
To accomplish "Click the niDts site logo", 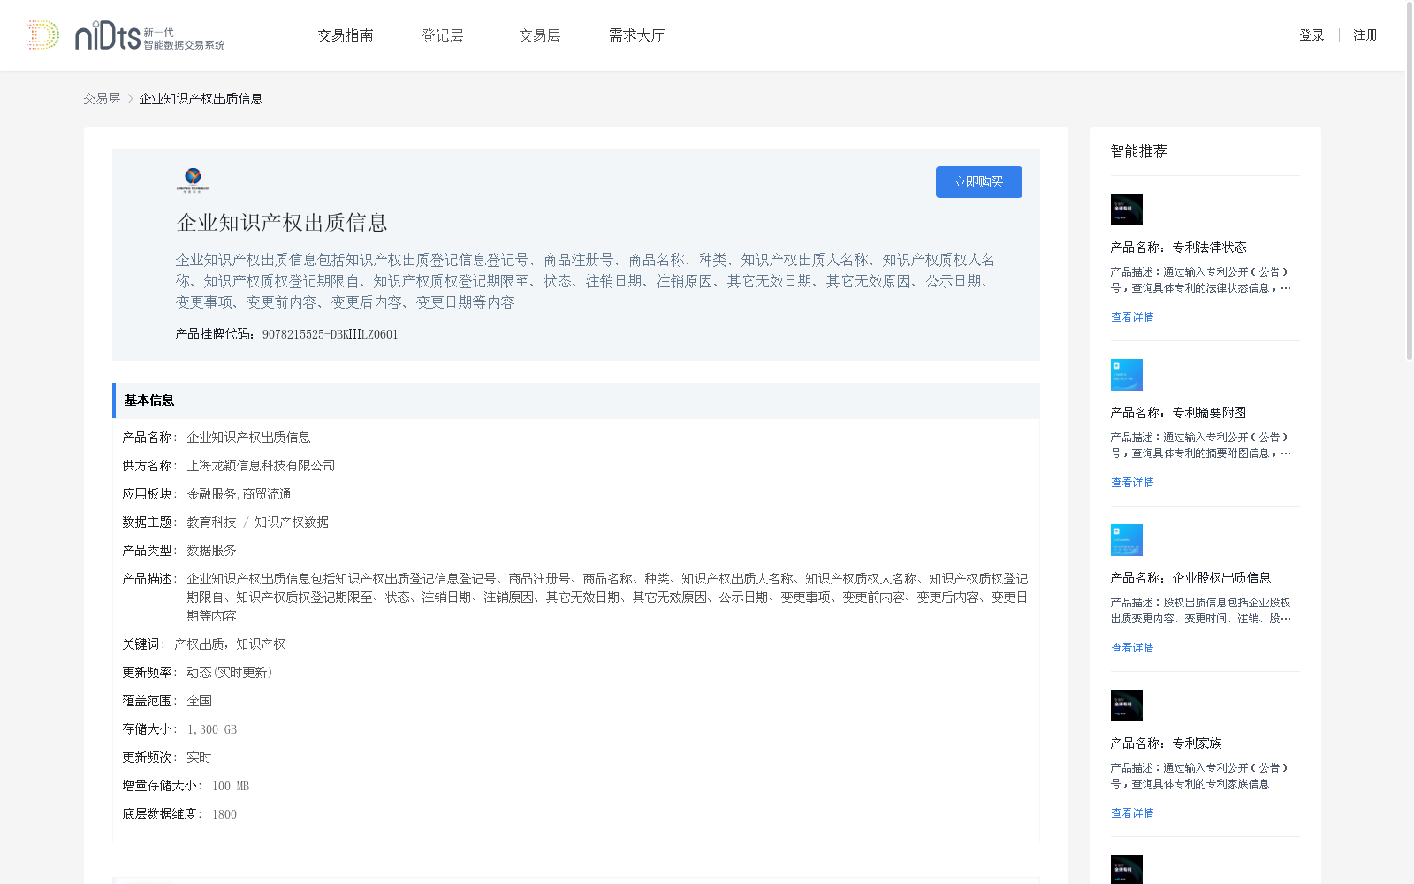I will pos(125,35).
